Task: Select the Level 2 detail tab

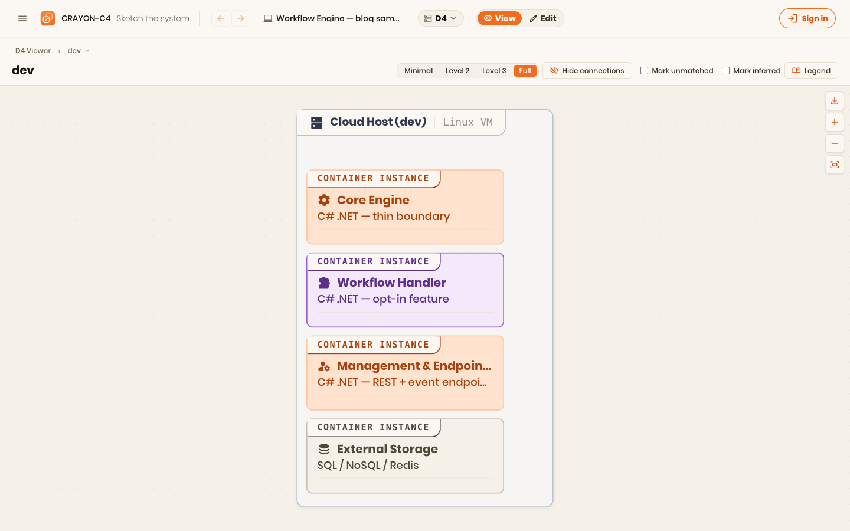Action: [x=457, y=71]
